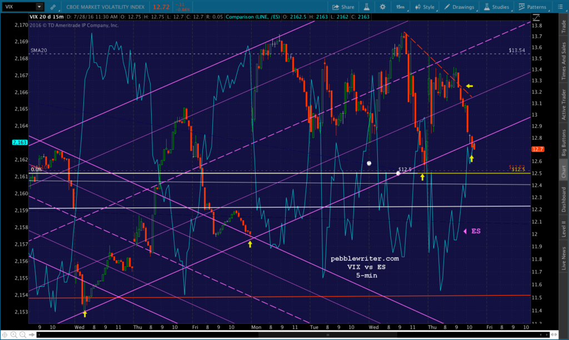Click the SMA20 study label
The width and height of the screenshot is (569, 340).
pos(39,50)
